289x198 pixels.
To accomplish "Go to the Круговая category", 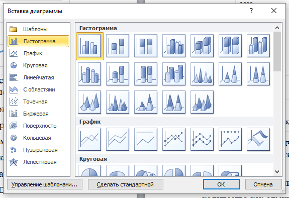I will 39,65.
